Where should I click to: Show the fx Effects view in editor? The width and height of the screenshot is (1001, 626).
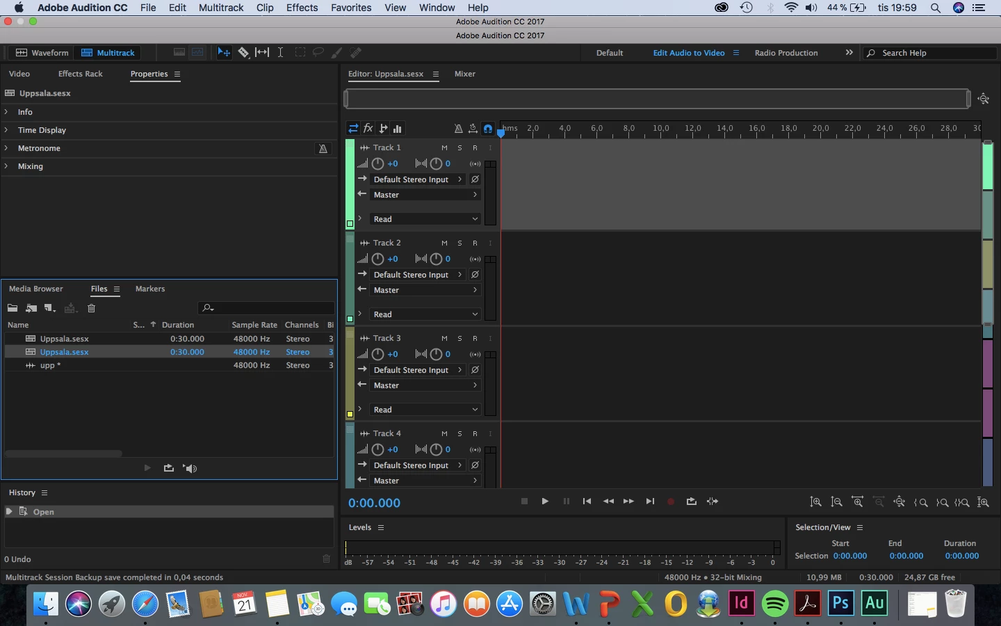pyautogui.click(x=368, y=129)
